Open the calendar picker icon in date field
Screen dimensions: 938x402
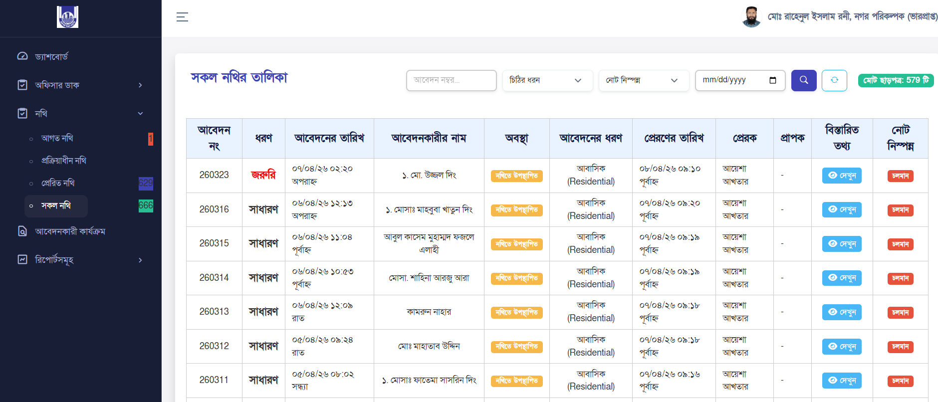772,80
